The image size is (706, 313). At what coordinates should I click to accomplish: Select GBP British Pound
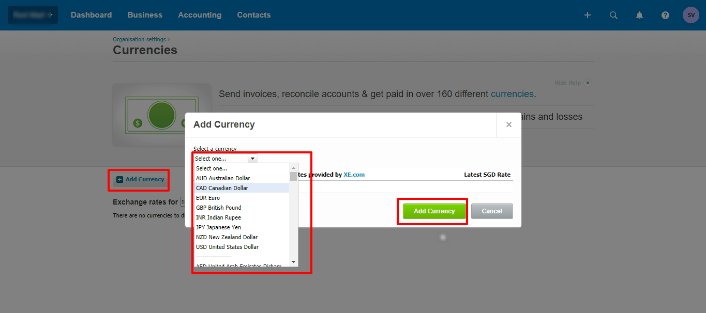[242, 208]
